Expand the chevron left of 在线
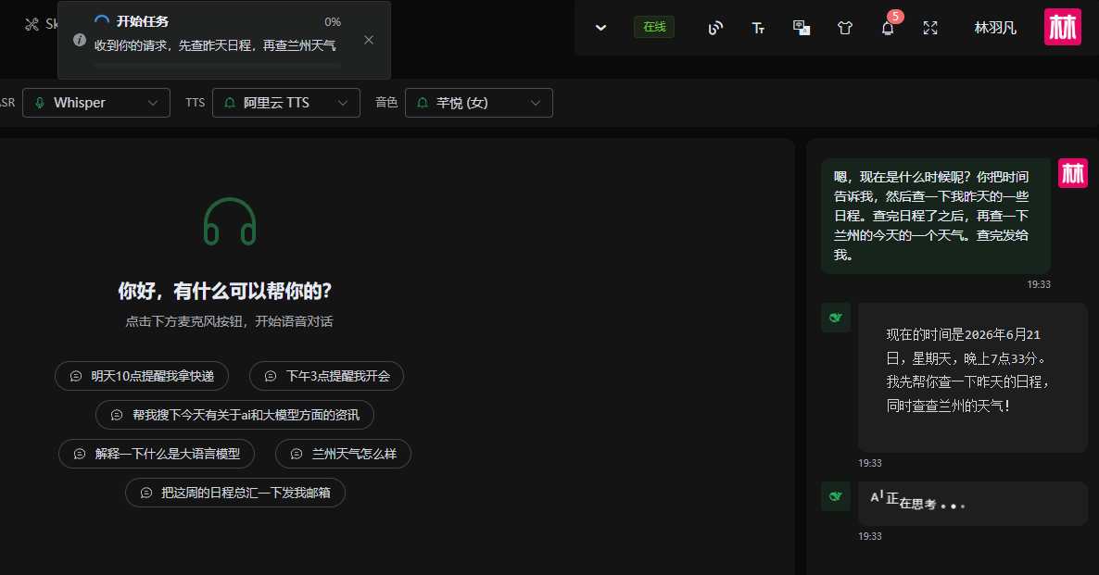Viewport: 1099px width, 575px height. pos(600,28)
